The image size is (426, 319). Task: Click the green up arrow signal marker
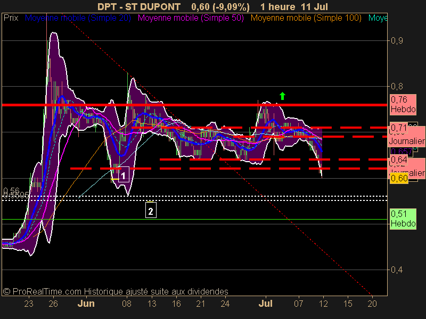pos(283,96)
